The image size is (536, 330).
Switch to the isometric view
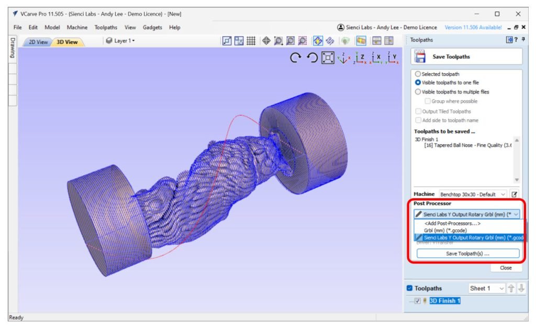344,58
